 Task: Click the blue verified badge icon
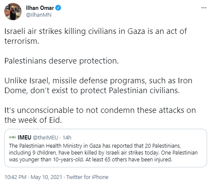point(58,8)
